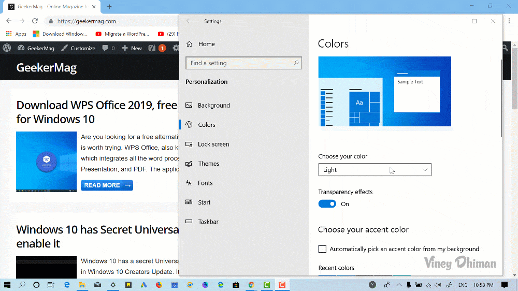Click Customize in the WordPress admin bar

(x=78, y=48)
